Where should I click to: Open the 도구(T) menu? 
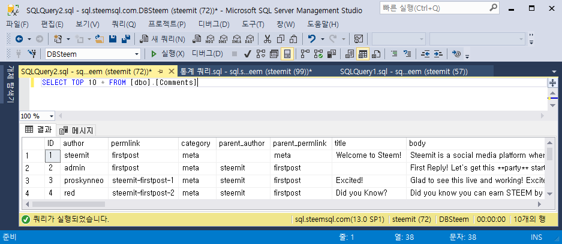click(253, 25)
